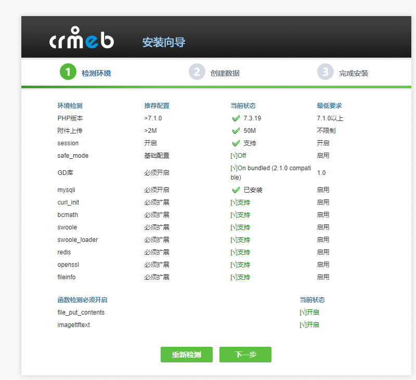Click the CRMEB logo
Screen dimensions: 416x380
coord(82,38)
